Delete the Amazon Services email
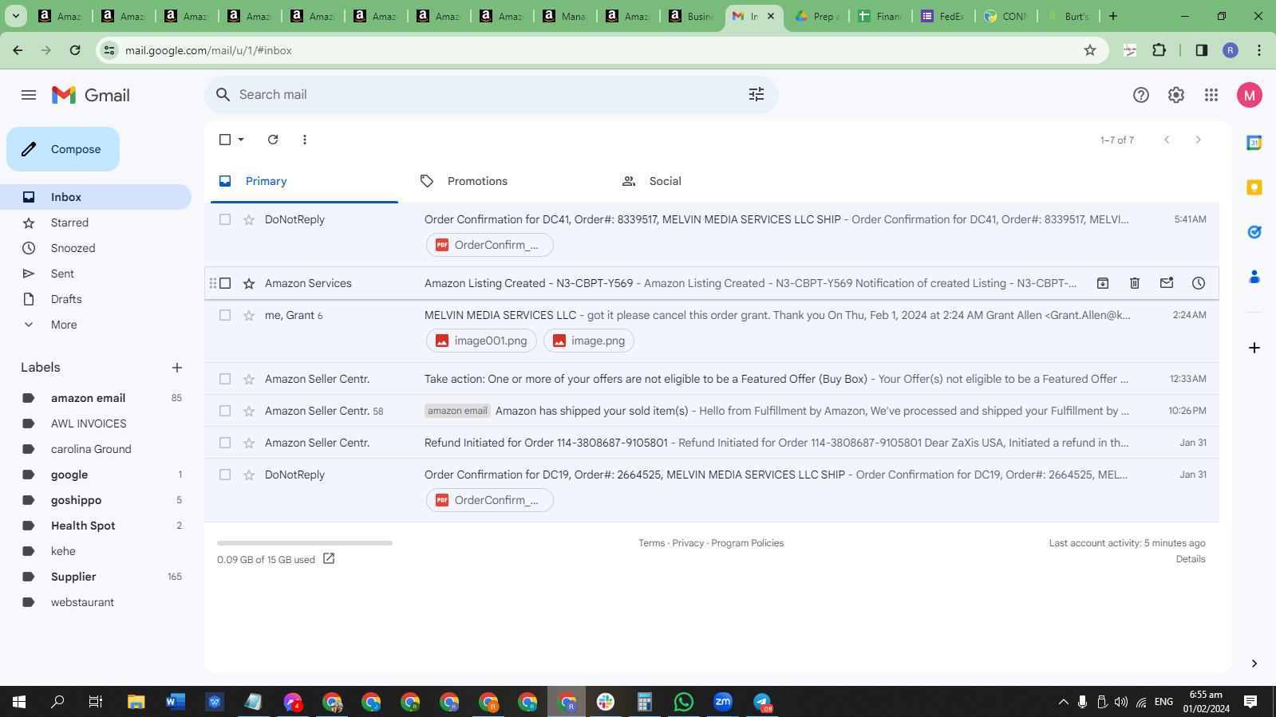This screenshot has width=1276, height=717. coord(1135,283)
